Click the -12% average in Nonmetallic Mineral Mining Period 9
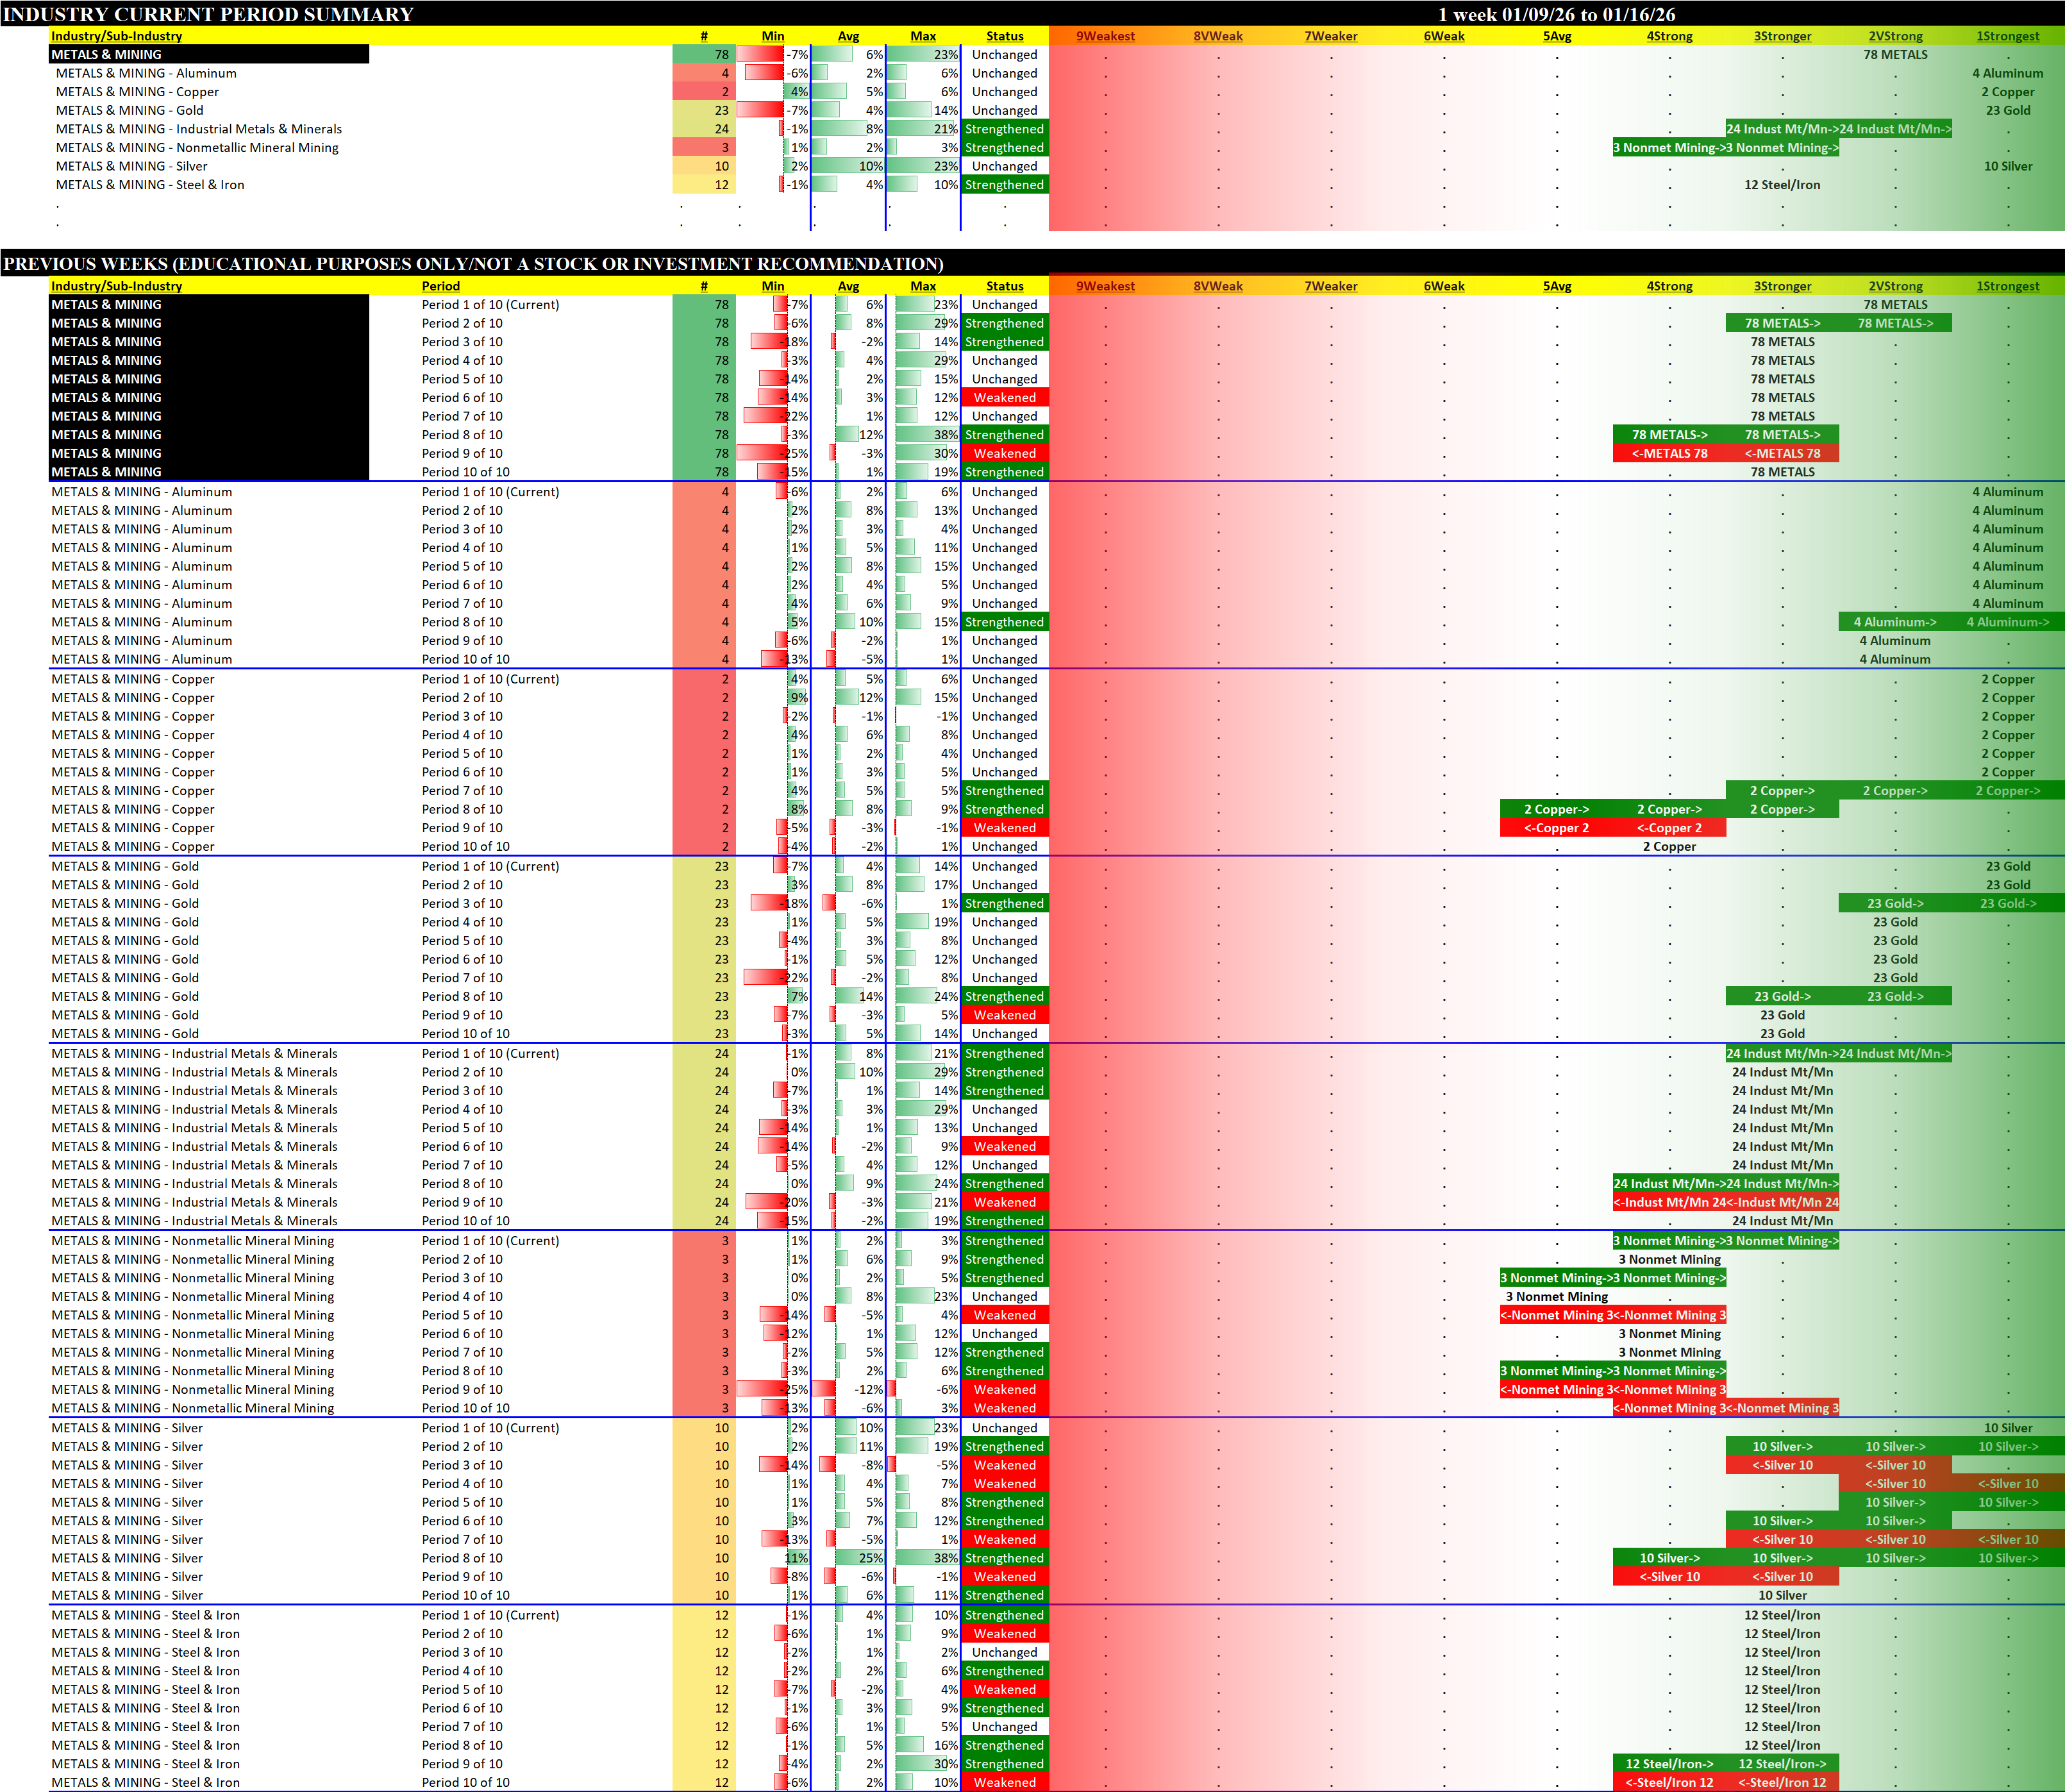 (x=868, y=1390)
